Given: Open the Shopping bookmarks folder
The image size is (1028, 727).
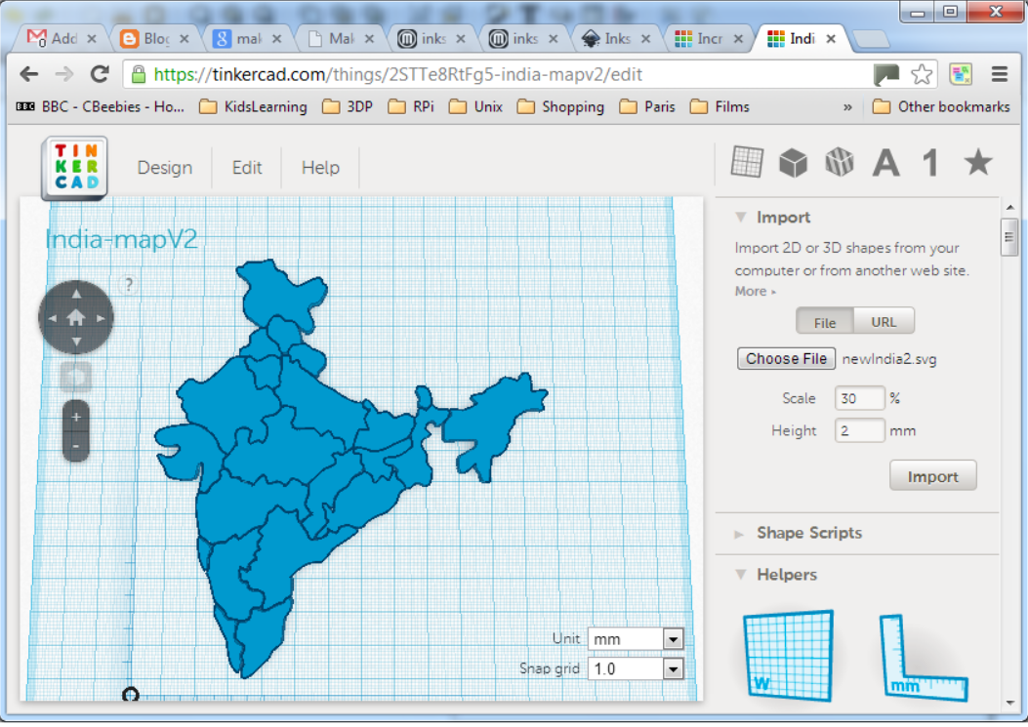Looking at the screenshot, I should click(560, 106).
